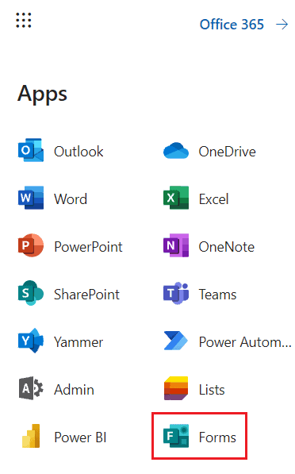Click the Outlook text label
This screenshot has width=295, height=474.
79,152
